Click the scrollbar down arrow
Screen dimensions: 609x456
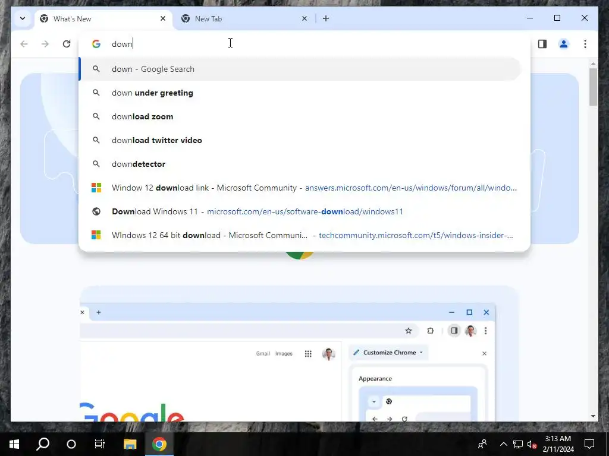pos(593,416)
